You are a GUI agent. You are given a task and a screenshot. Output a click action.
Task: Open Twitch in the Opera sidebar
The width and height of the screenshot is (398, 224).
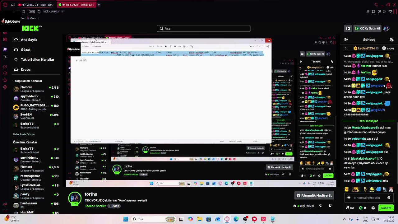click(5, 49)
